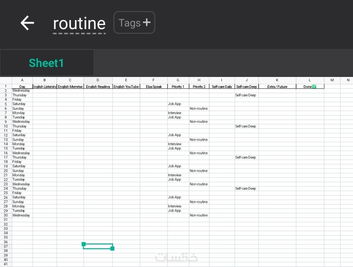Click the 'Priority 2' header cell
This screenshot has width=353, height=267.
point(199,86)
